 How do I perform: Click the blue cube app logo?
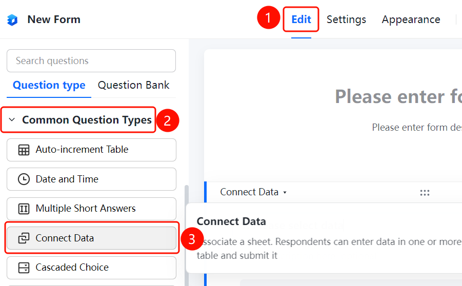(x=12, y=20)
